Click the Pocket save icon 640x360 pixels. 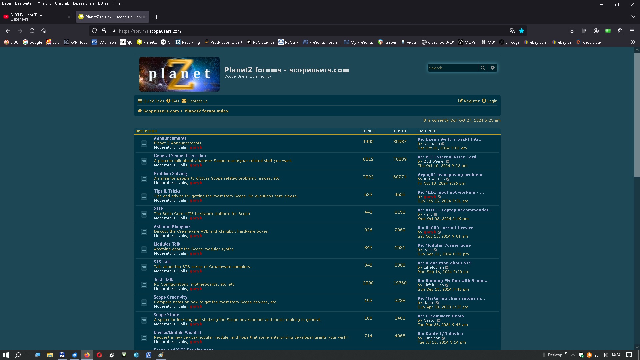[572, 31]
